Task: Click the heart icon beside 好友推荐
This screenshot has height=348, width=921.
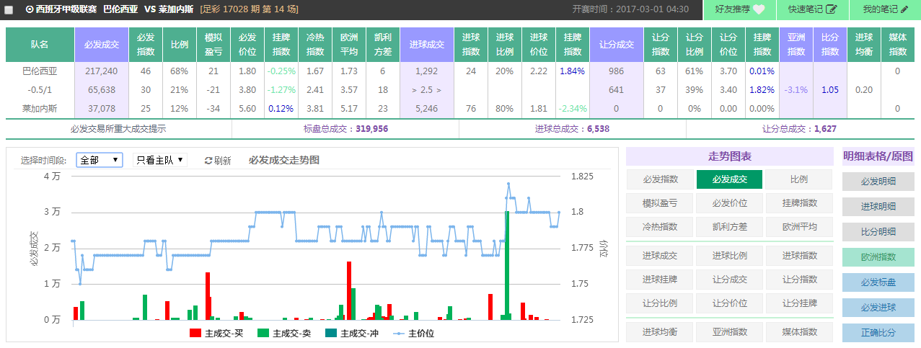Action: click(x=759, y=9)
